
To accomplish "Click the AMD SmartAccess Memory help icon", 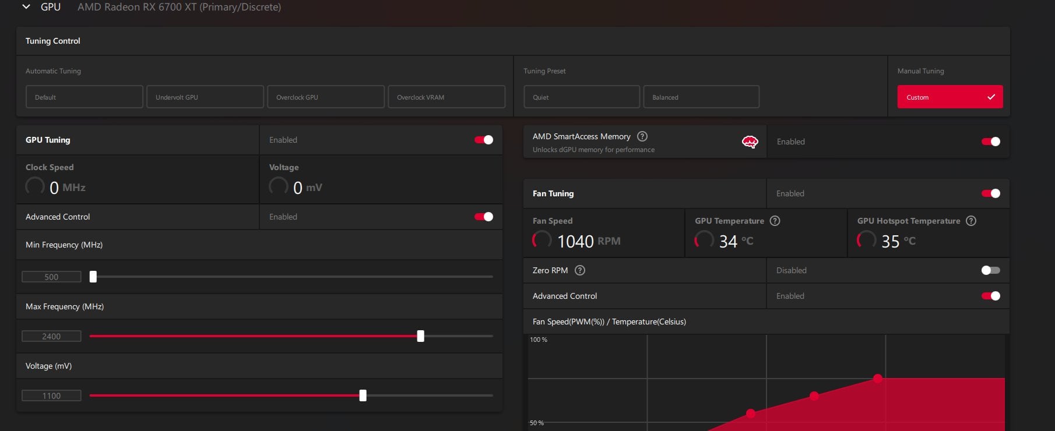I will tap(642, 136).
